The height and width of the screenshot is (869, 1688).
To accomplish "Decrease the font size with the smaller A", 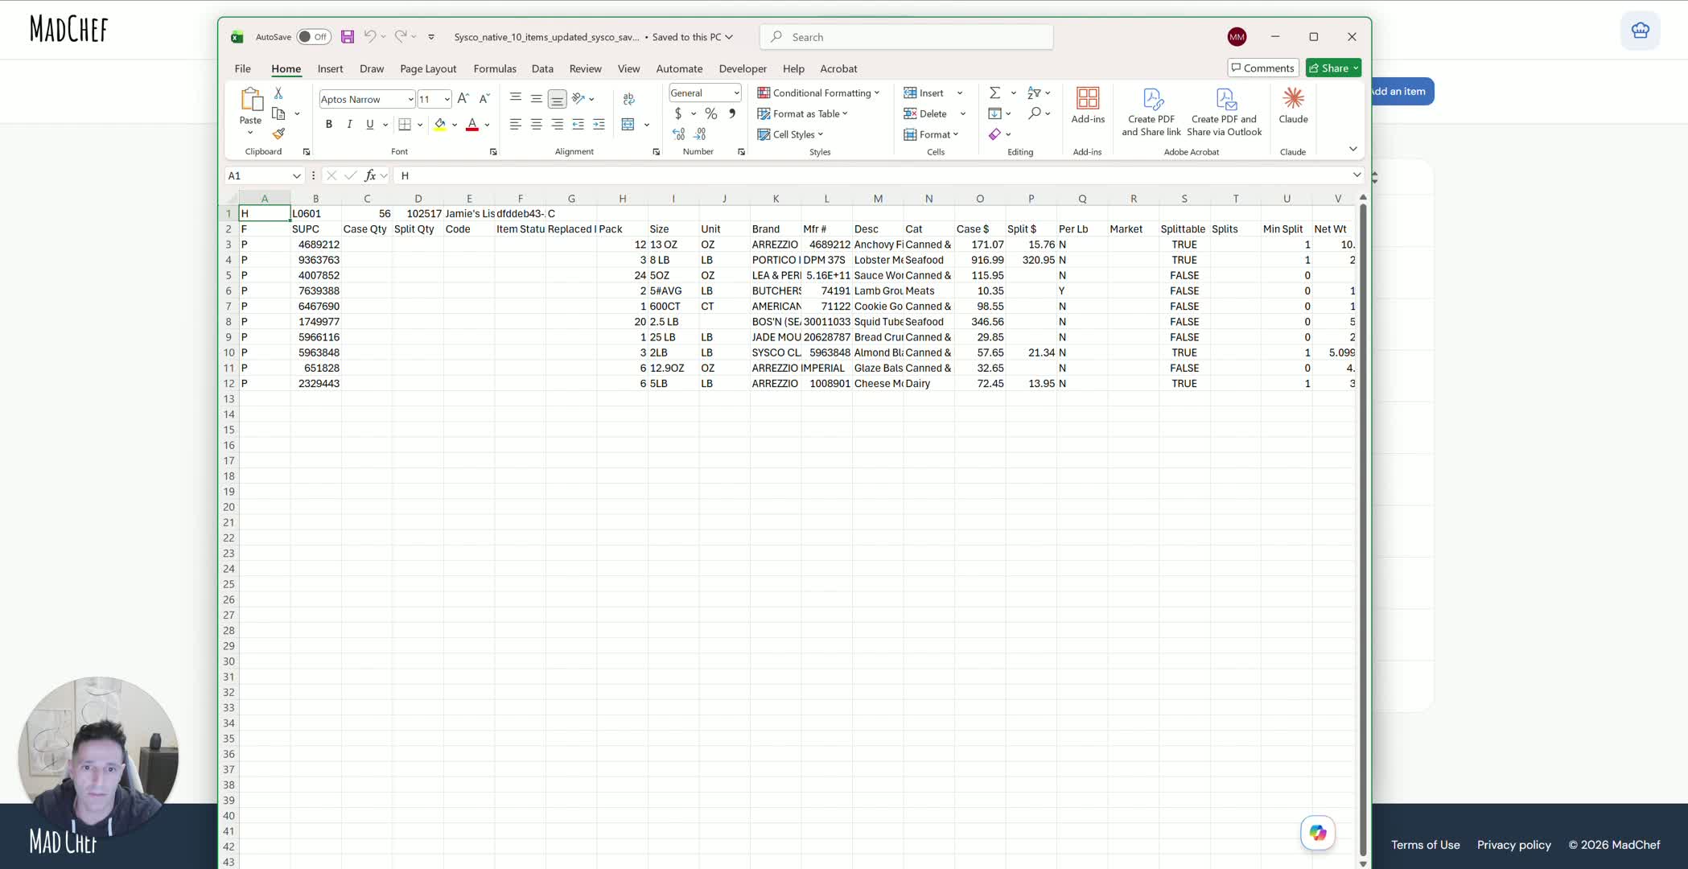I will point(484,99).
